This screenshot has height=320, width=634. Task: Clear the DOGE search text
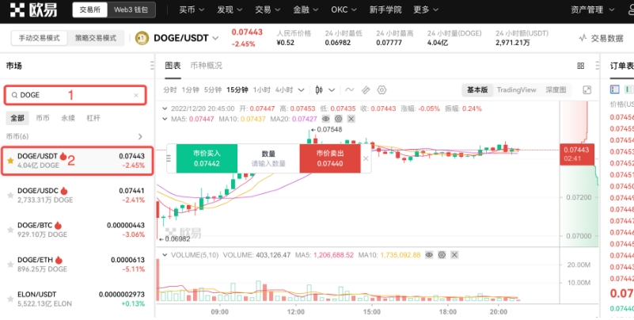pos(136,95)
